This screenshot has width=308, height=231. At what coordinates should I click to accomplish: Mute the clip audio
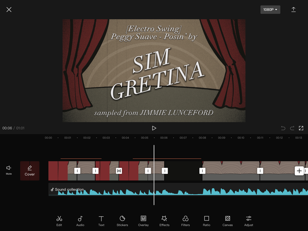click(x=9, y=170)
